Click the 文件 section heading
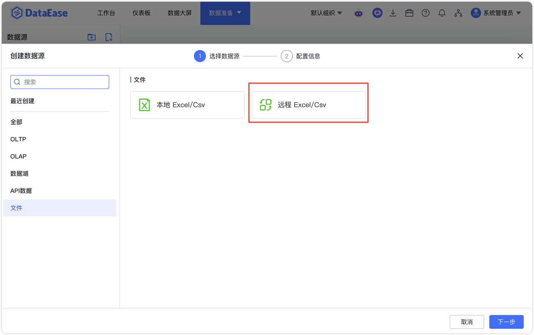Image resolution: width=534 pixels, height=335 pixels. [139, 80]
